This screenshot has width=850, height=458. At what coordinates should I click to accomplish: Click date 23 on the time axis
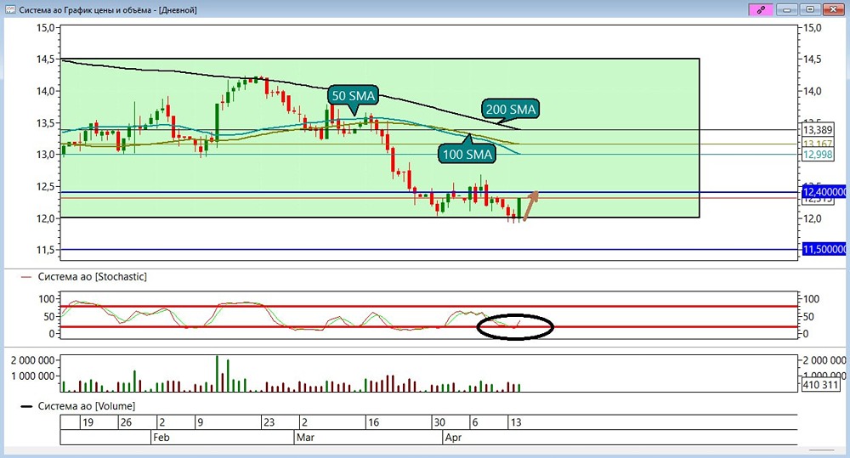269,422
